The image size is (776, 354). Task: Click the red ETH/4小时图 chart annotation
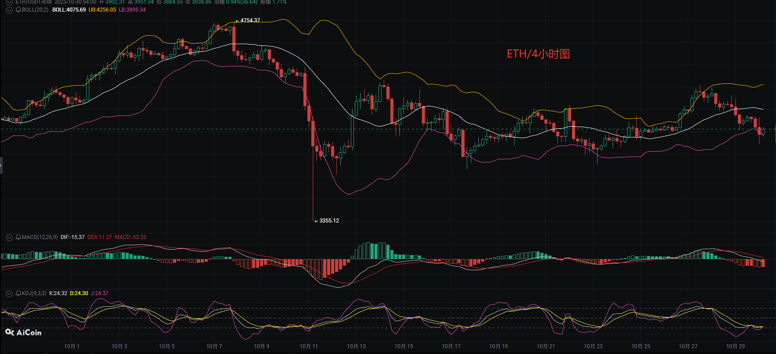(538, 54)
